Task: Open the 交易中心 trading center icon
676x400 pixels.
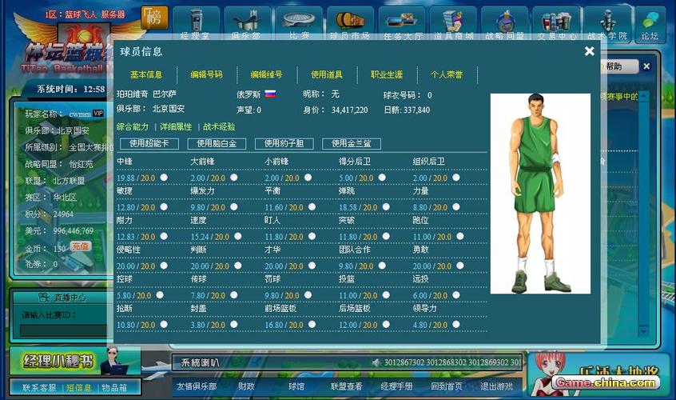Action: [555, 22]
